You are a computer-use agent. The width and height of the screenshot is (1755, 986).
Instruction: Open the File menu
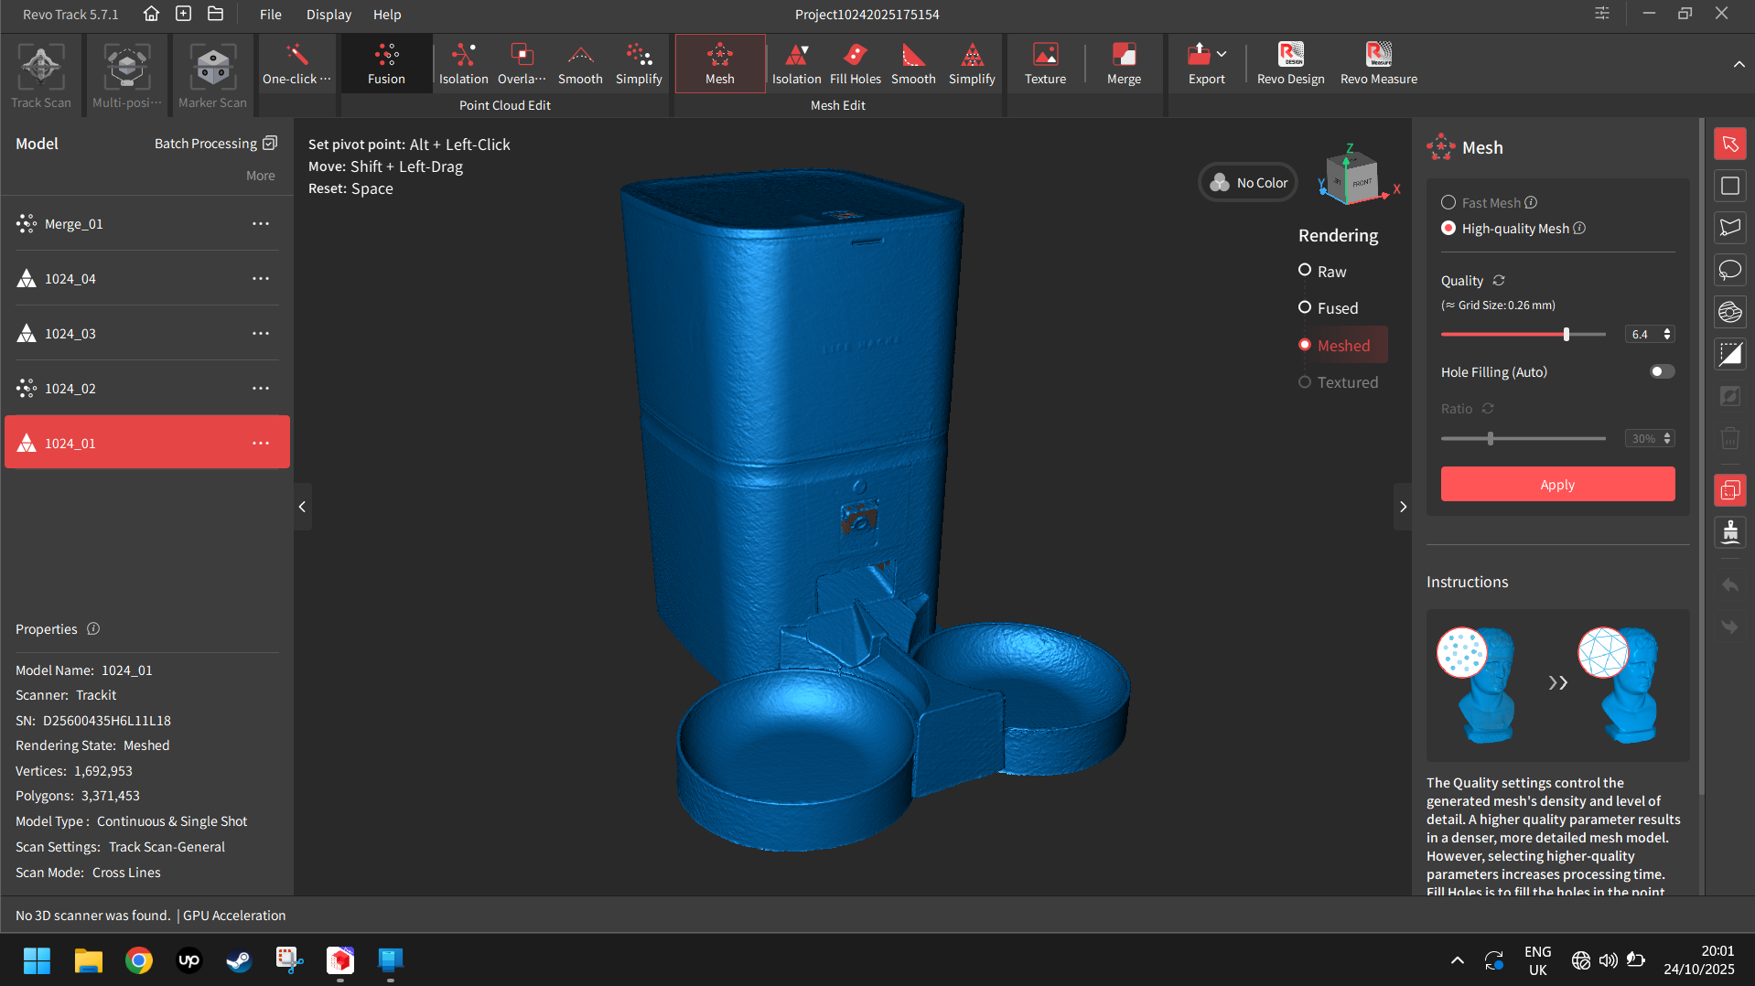270,15
